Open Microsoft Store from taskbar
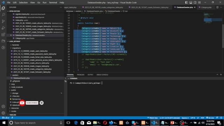The width and height of the screenshot is (224, 126). click(82, 123)
